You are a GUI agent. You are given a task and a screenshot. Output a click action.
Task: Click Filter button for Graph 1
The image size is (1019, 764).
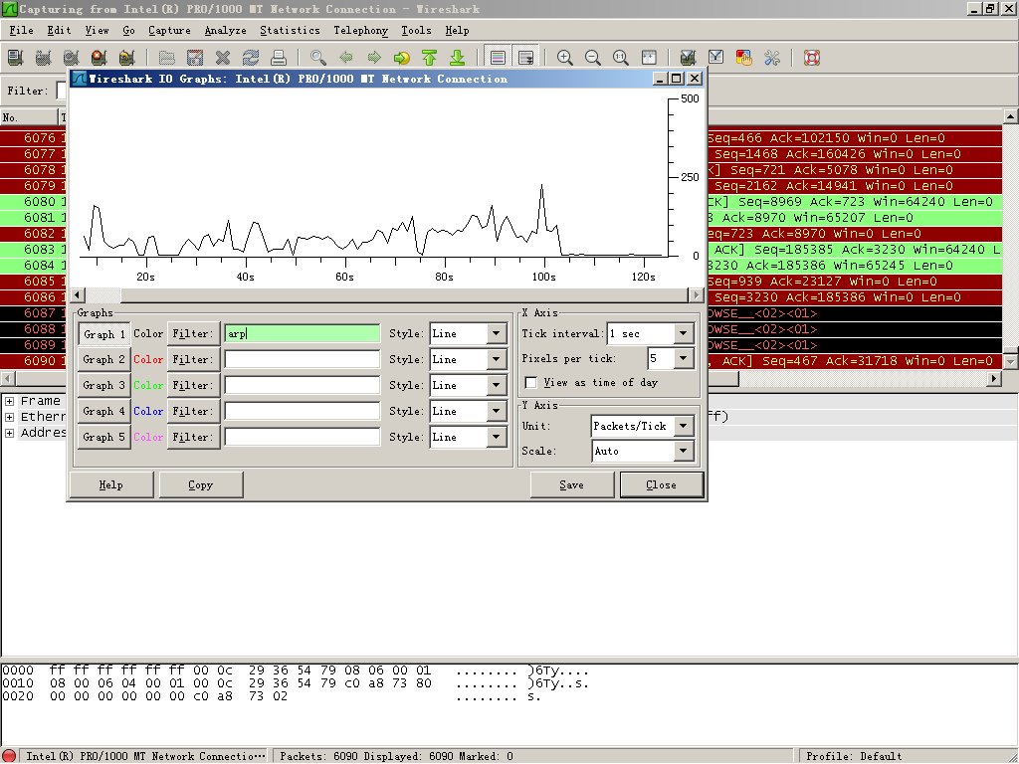(193, 334)
